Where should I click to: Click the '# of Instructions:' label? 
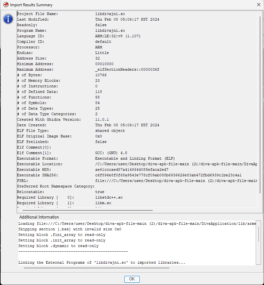click(x=37, y=86)
